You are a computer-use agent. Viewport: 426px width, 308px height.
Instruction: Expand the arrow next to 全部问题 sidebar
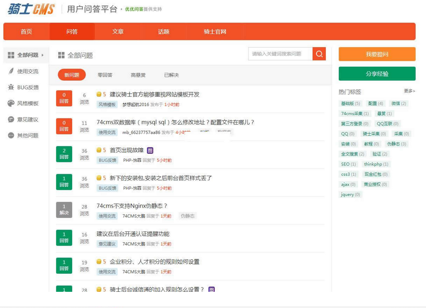click(42, 55)
